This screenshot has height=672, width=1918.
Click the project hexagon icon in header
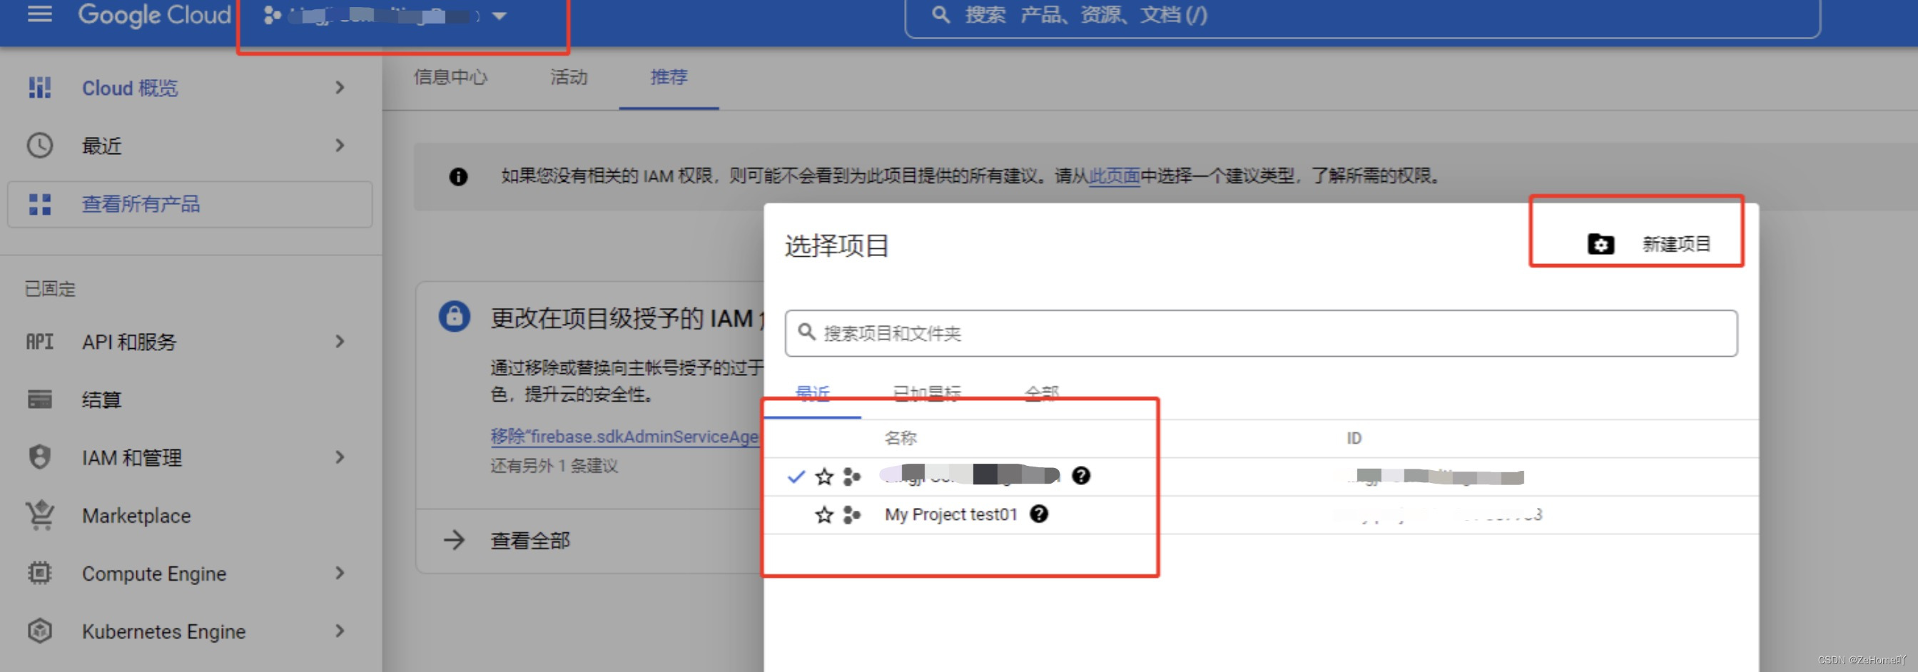272,16
